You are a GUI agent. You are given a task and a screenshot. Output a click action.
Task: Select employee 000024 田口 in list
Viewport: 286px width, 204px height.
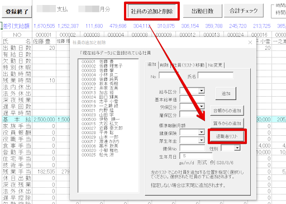tap(99, 97)
